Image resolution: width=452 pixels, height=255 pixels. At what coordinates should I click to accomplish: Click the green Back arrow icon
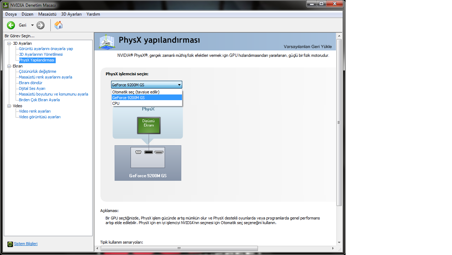[11, 25]
